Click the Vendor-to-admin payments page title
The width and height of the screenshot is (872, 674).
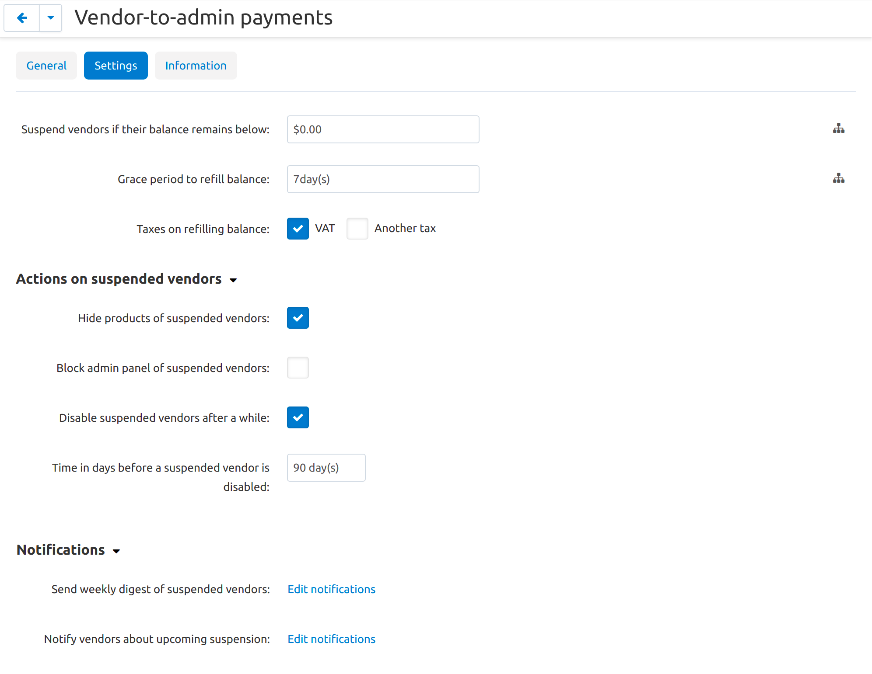(203, 18)
